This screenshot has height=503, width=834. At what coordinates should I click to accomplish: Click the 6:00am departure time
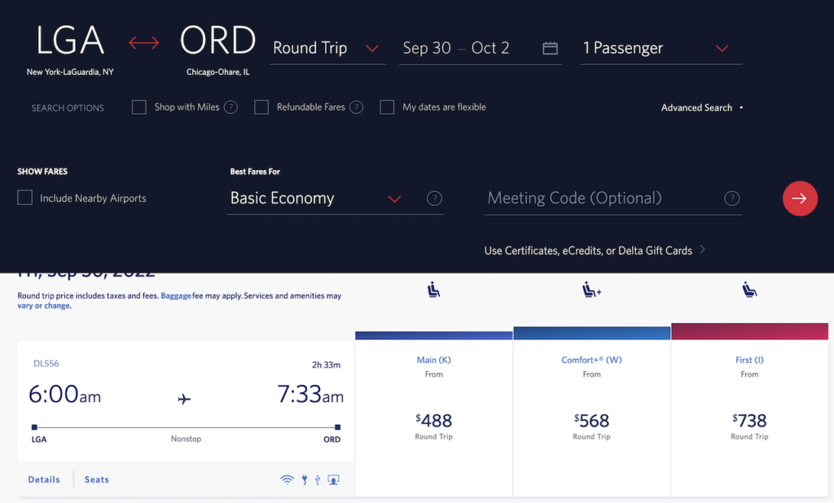click(x=64, y=395)
